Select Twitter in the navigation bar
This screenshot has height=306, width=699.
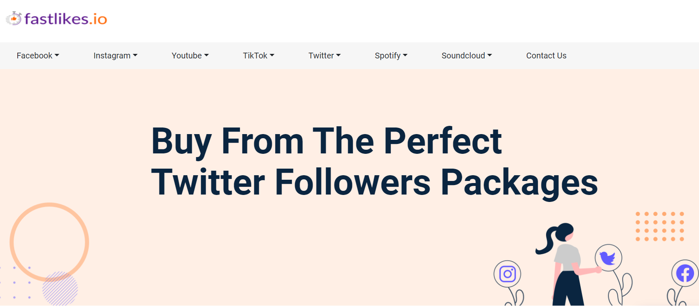click(321, 55)
